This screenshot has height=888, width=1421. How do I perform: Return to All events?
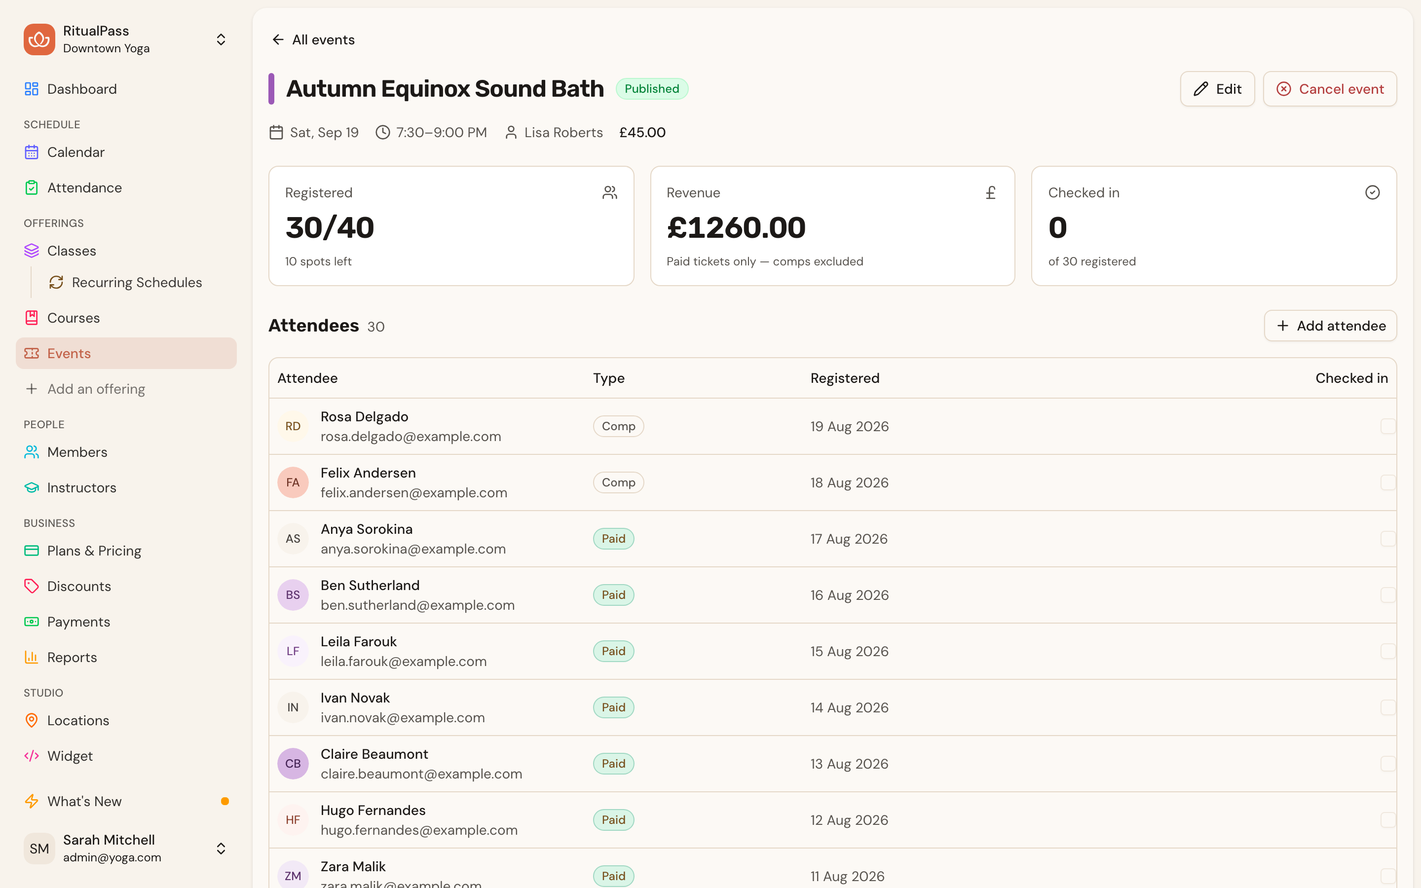pyautogui.click(x=313, y=39)
